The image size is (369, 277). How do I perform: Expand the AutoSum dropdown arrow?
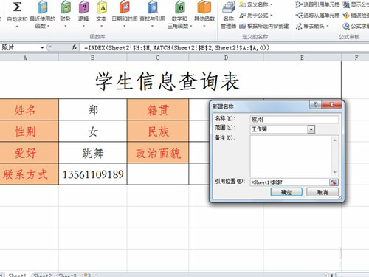pyautogui.click(x=17, y=26)
